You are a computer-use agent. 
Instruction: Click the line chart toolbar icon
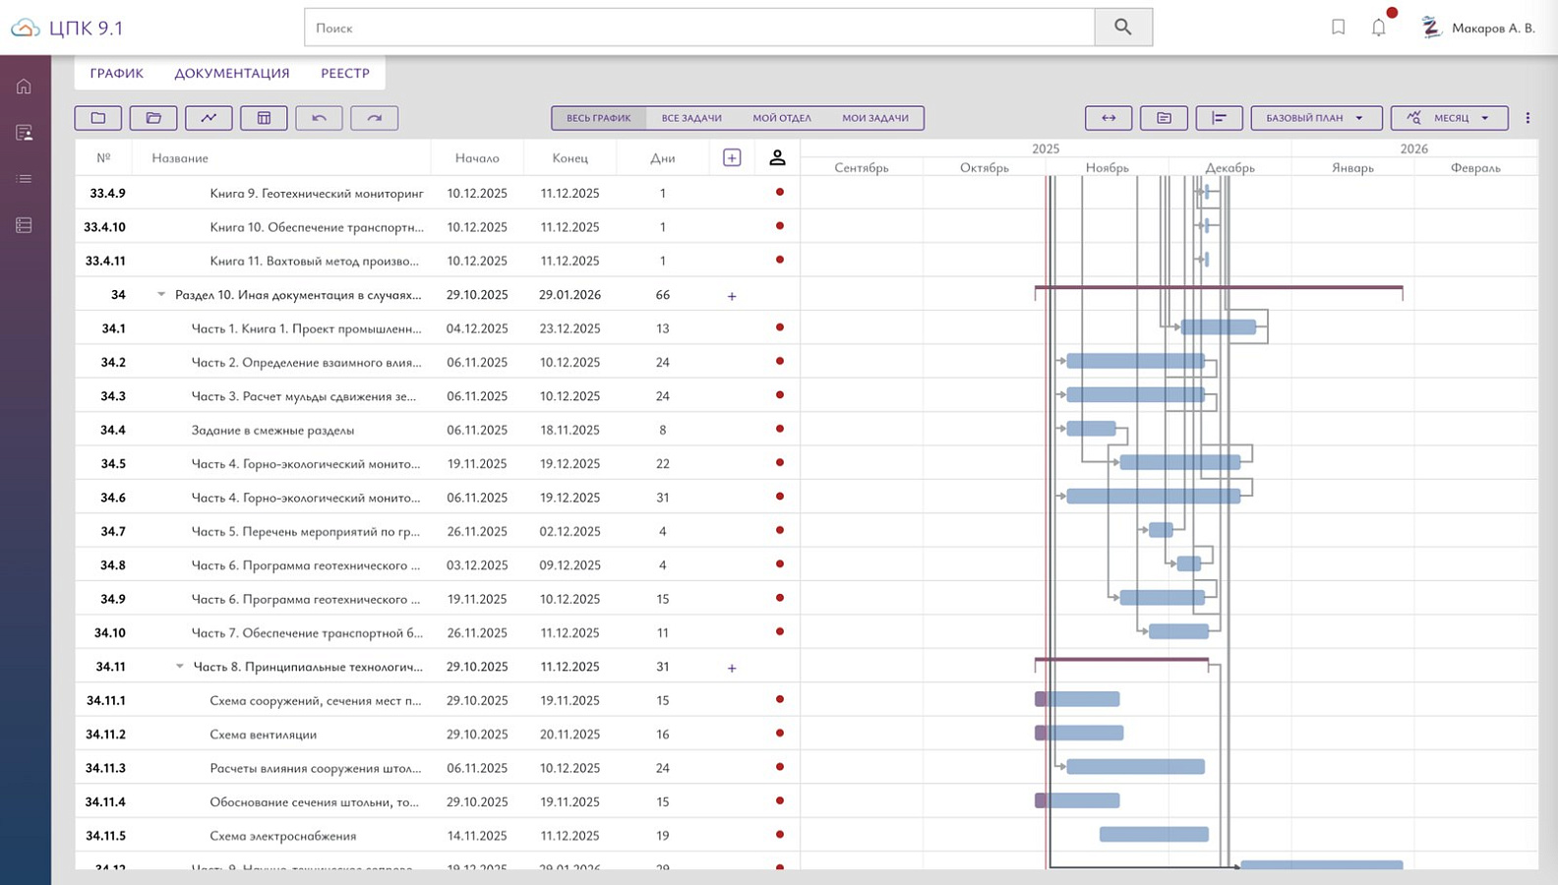209,118
